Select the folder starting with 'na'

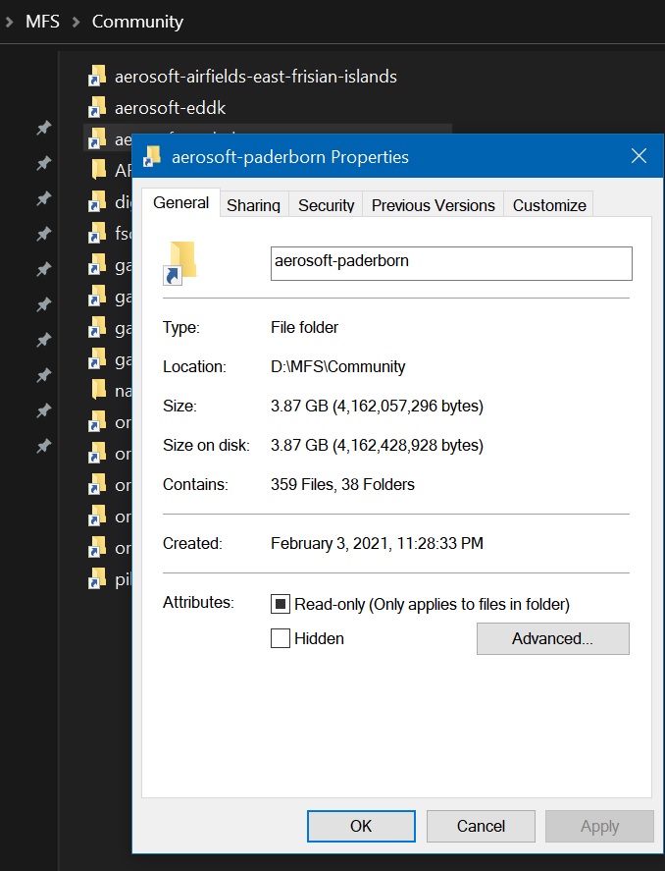[109, 391]
